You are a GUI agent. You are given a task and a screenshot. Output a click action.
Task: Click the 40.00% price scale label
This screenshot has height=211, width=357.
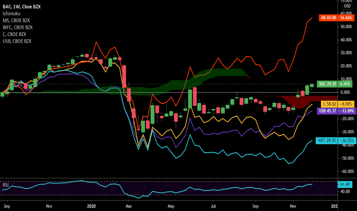pyautogui.click(x=346, y=40)
